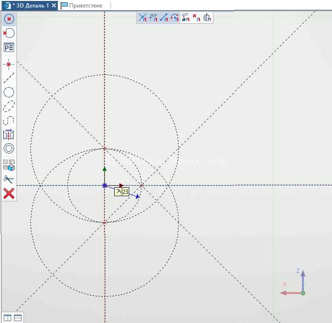The image size is (332, 323).
Task: Click the X axis of the orientation triad
Action: 290,293
